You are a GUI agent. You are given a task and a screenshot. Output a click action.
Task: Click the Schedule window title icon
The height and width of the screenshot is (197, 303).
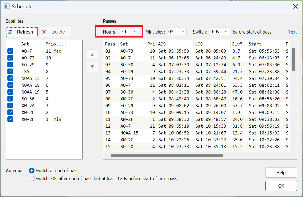(7, 6)
